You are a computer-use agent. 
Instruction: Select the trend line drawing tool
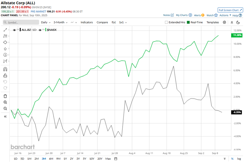click(5, 30)
